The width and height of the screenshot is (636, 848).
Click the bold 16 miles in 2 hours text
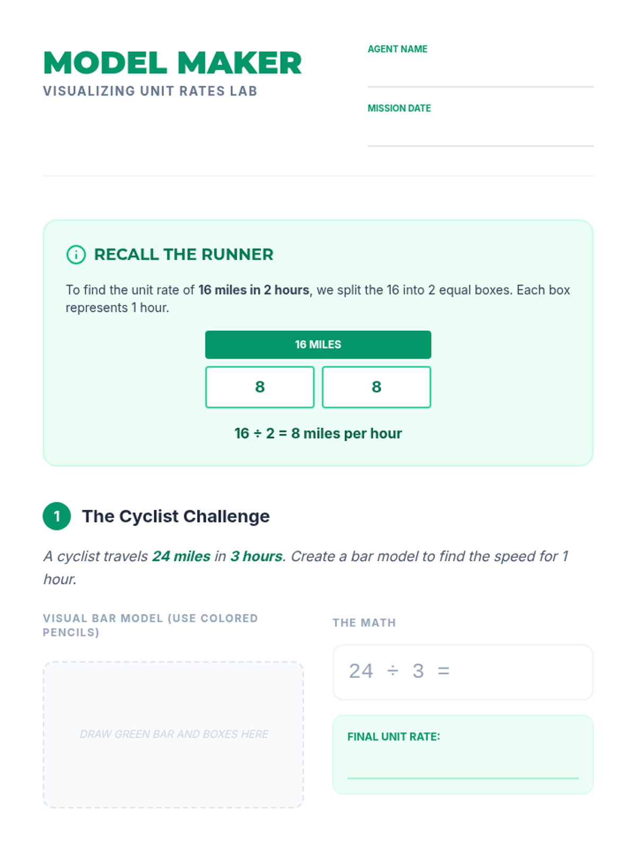253,290
